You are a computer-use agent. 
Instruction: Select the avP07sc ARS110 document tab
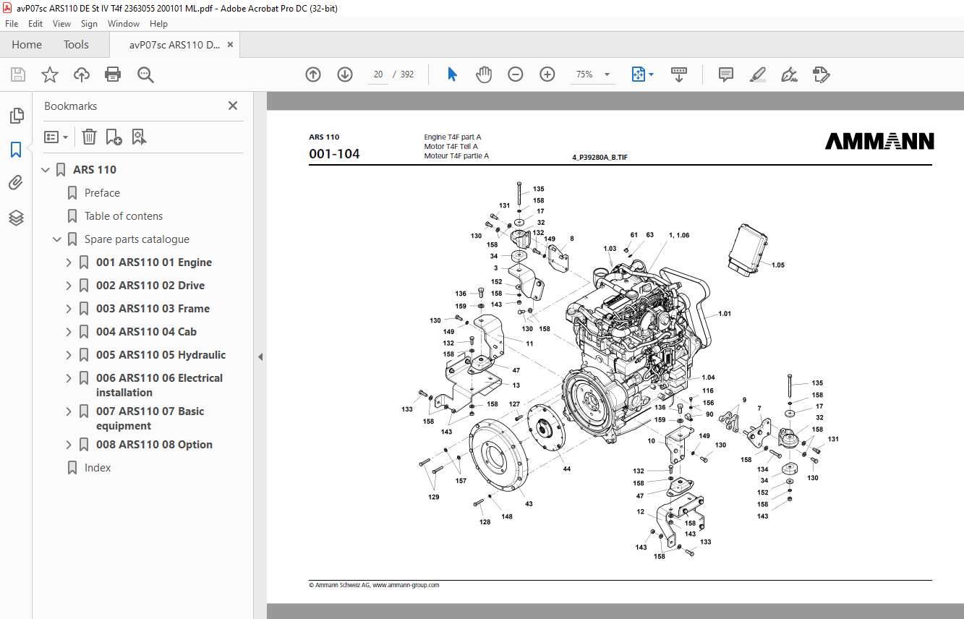click(x=175, y=45)
